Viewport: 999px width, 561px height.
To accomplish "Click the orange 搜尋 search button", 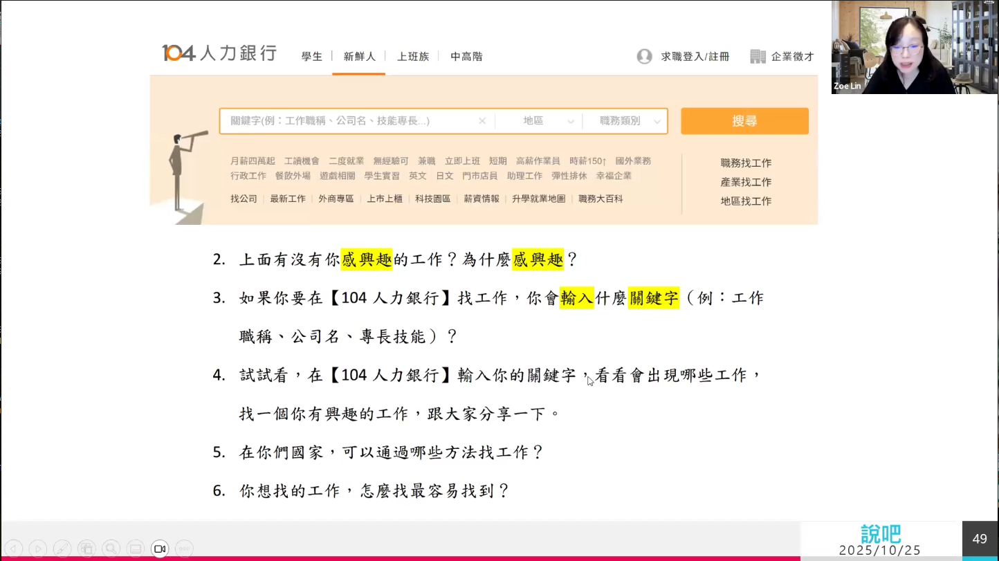I will [x=744, y=120].
